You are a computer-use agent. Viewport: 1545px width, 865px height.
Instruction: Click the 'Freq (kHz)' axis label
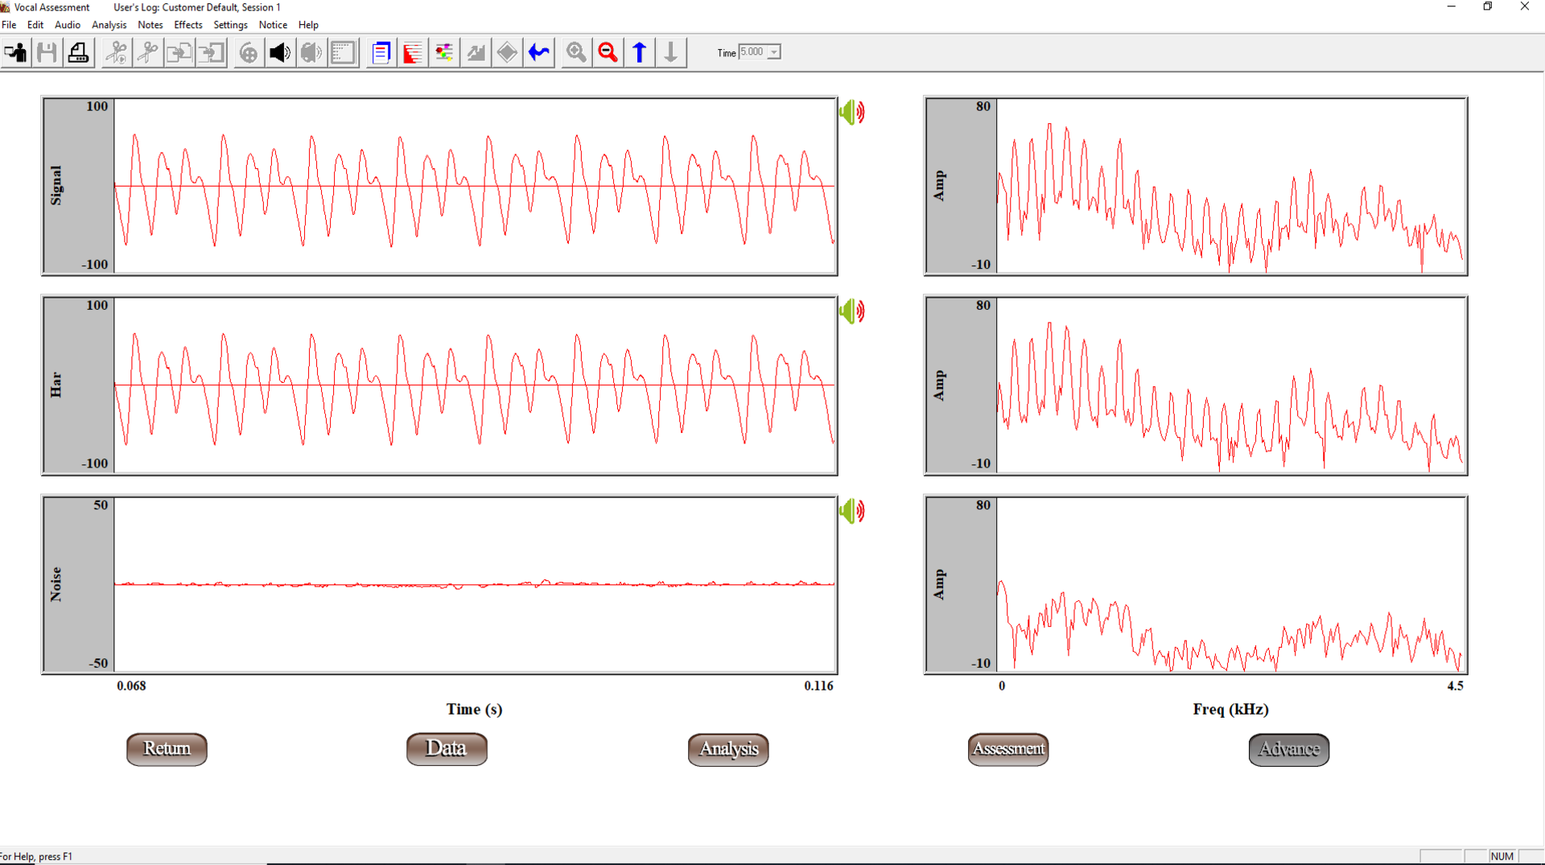click(1230, 709)
